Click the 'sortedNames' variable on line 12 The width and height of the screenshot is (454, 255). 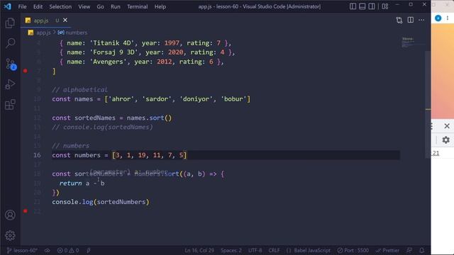tap(95, 118)
